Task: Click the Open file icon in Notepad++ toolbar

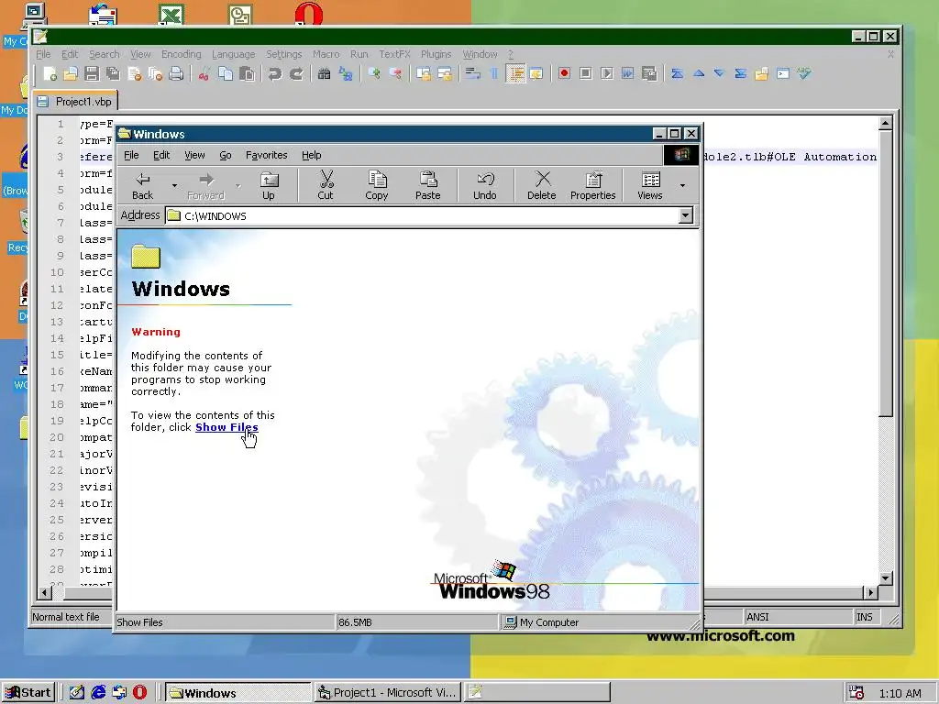Action: click(71, 74)
